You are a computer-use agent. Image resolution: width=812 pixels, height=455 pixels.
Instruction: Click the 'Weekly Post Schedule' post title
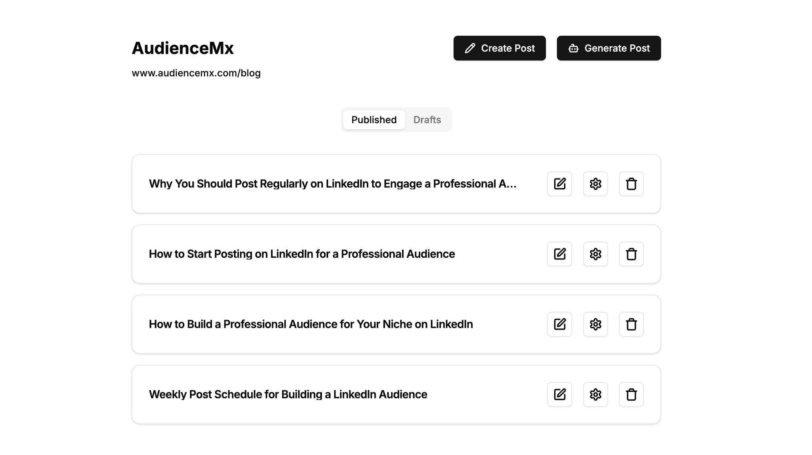[x=288, y=394]
